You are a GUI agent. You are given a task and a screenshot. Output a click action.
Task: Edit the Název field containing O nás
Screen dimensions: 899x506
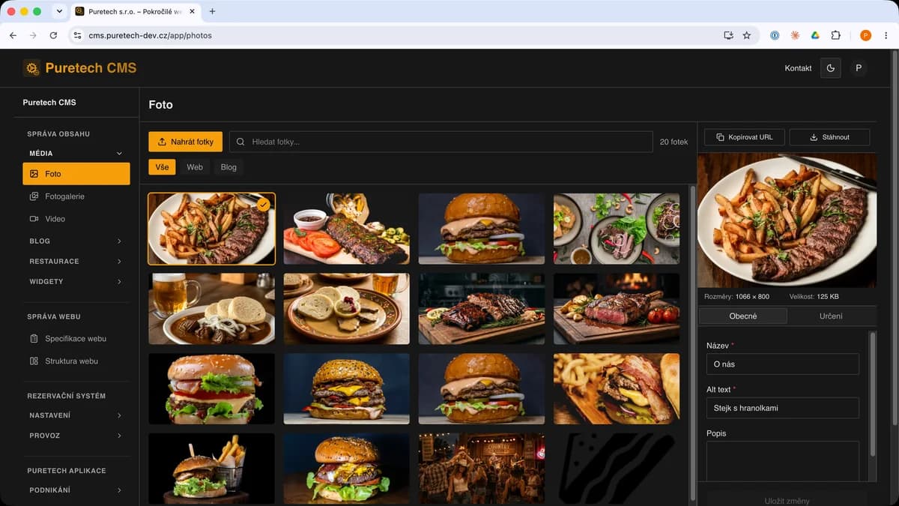(x=782, y=364)
